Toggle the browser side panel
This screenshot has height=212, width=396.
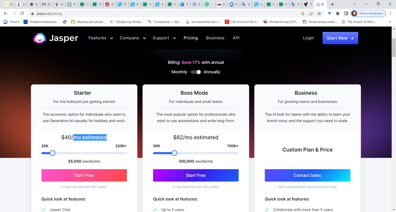pos(346,13)
